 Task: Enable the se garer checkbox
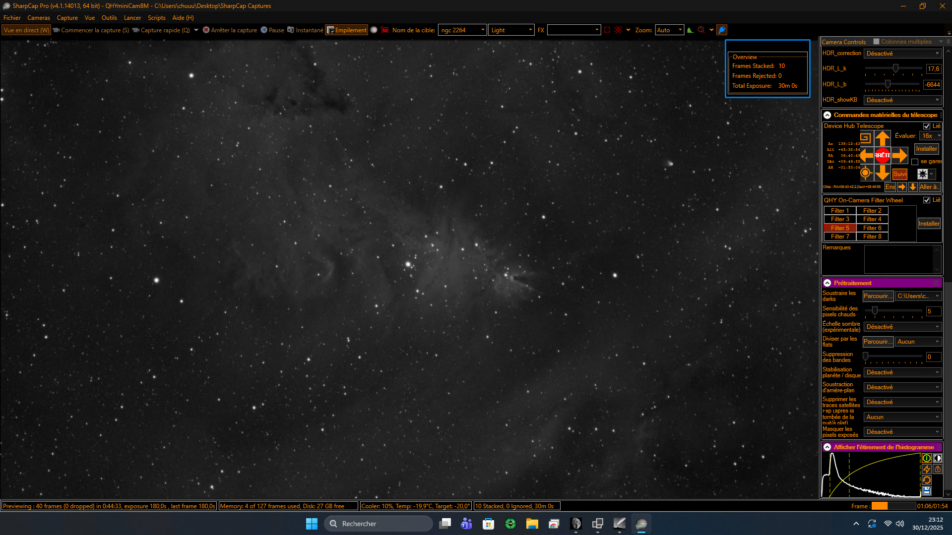[x=915, y=162]
